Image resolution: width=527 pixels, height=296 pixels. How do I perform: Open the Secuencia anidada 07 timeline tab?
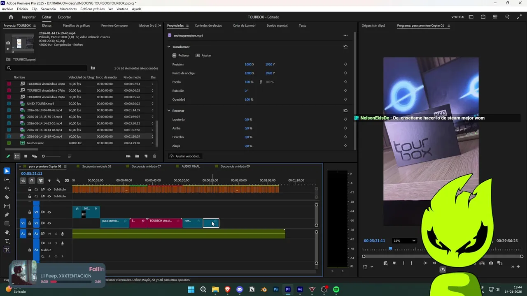pos(147,166)
